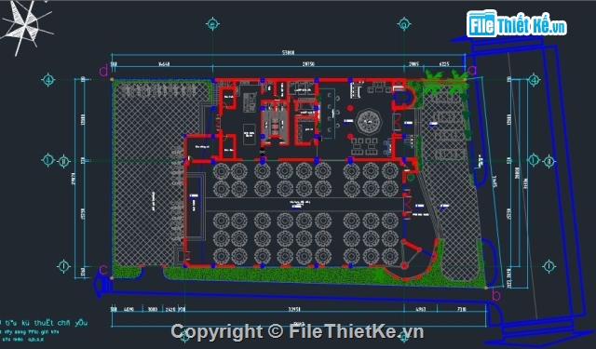Select axis bubble 4 on the left side

tap(48, 80)
